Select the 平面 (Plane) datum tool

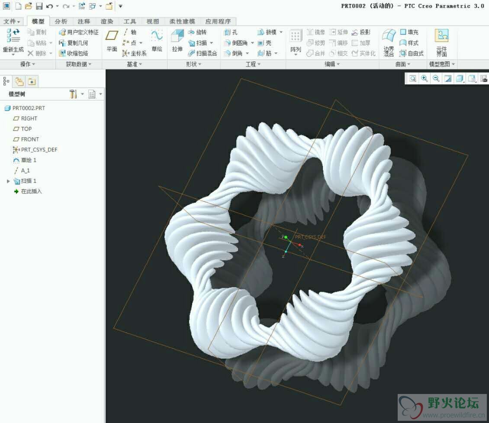[112, 41]
